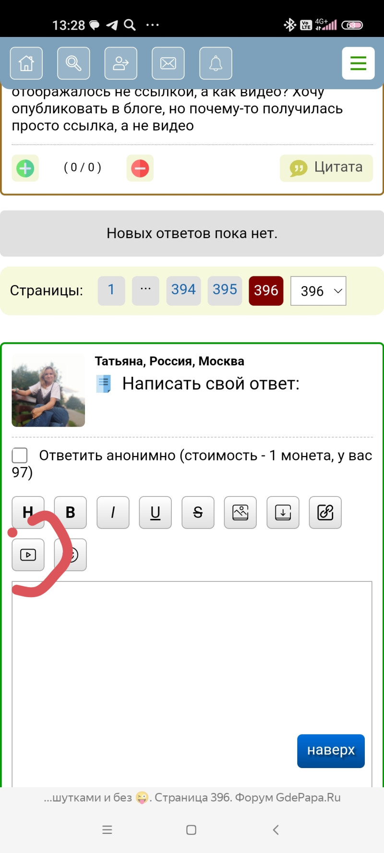Quote the post with Цитата button
384x853 pixels.
pos(326,168)
